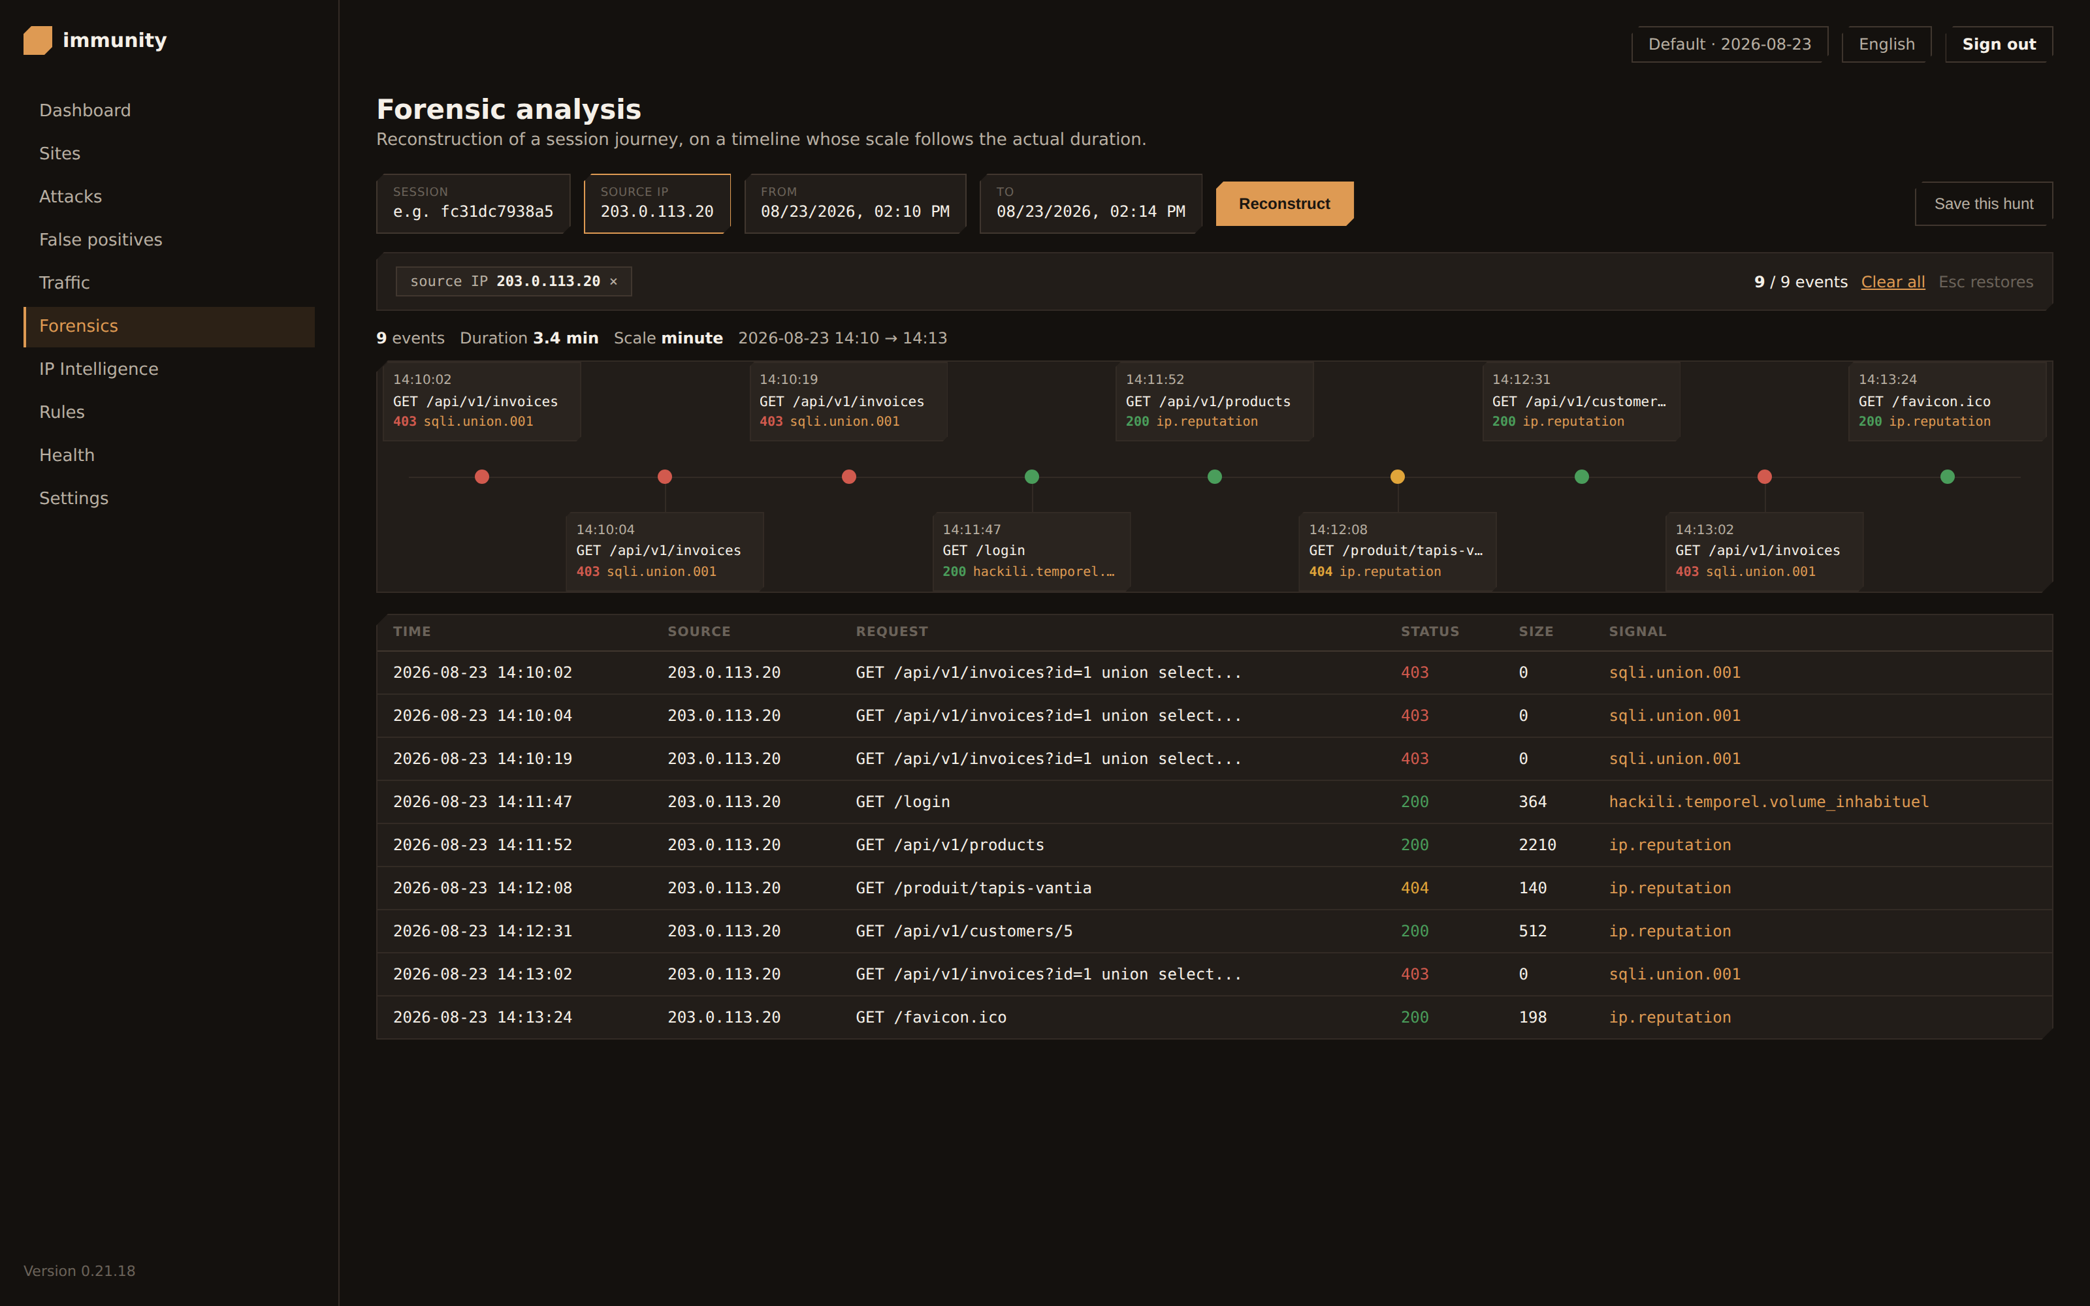Select the Forensics sidebar item

tap(169, 326)
